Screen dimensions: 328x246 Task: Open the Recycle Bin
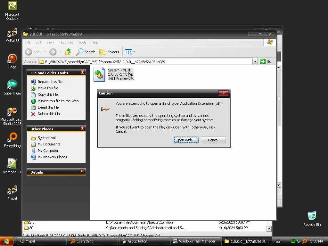tap(312, 218)
